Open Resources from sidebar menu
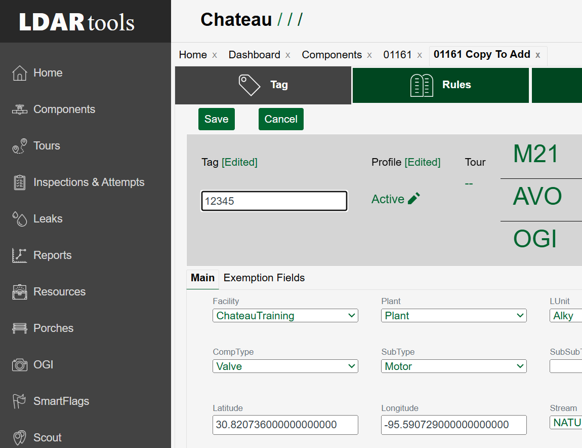Image resolution: width=582 pixels, height=448 pixels. (x=59, y=292)
